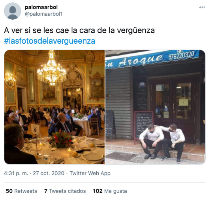Open the restaurant storefront photo
Screen dimensions: 210x198
156,107
